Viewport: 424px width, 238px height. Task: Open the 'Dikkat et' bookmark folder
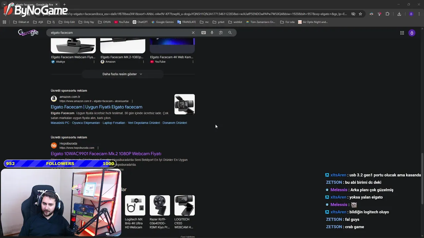point(21,22)
